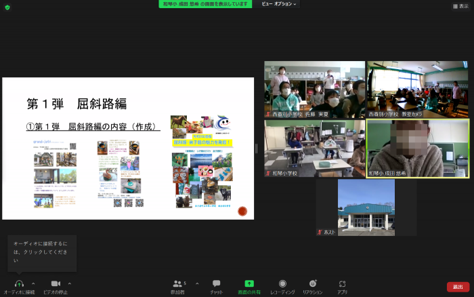474x297 pixels.
Task: Change layout with the 表示 view button
Action: tap(460, 6)
